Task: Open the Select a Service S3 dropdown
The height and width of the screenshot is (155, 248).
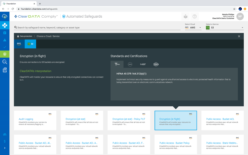Action: [x=225, y=28]
